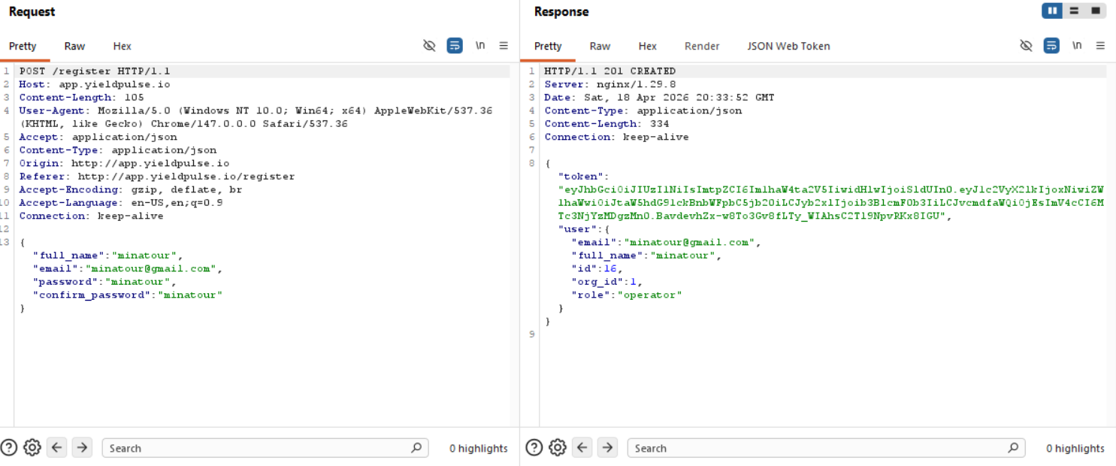
Task: Toggle non-printable \n characters in Response
Action: click(x=1077, y=46)
